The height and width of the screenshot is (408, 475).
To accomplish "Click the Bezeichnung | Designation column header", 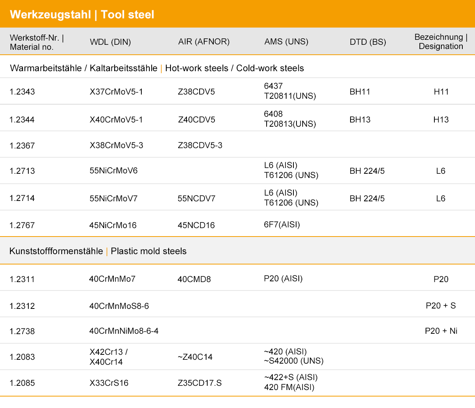I will pyautogui.click(x=441, y=42).
